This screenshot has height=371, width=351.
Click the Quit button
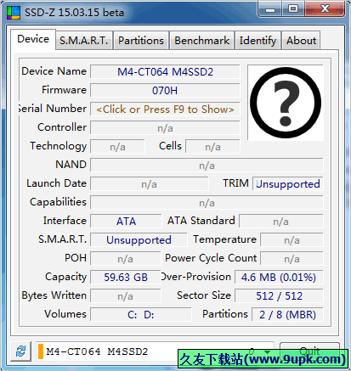point(309,351)
